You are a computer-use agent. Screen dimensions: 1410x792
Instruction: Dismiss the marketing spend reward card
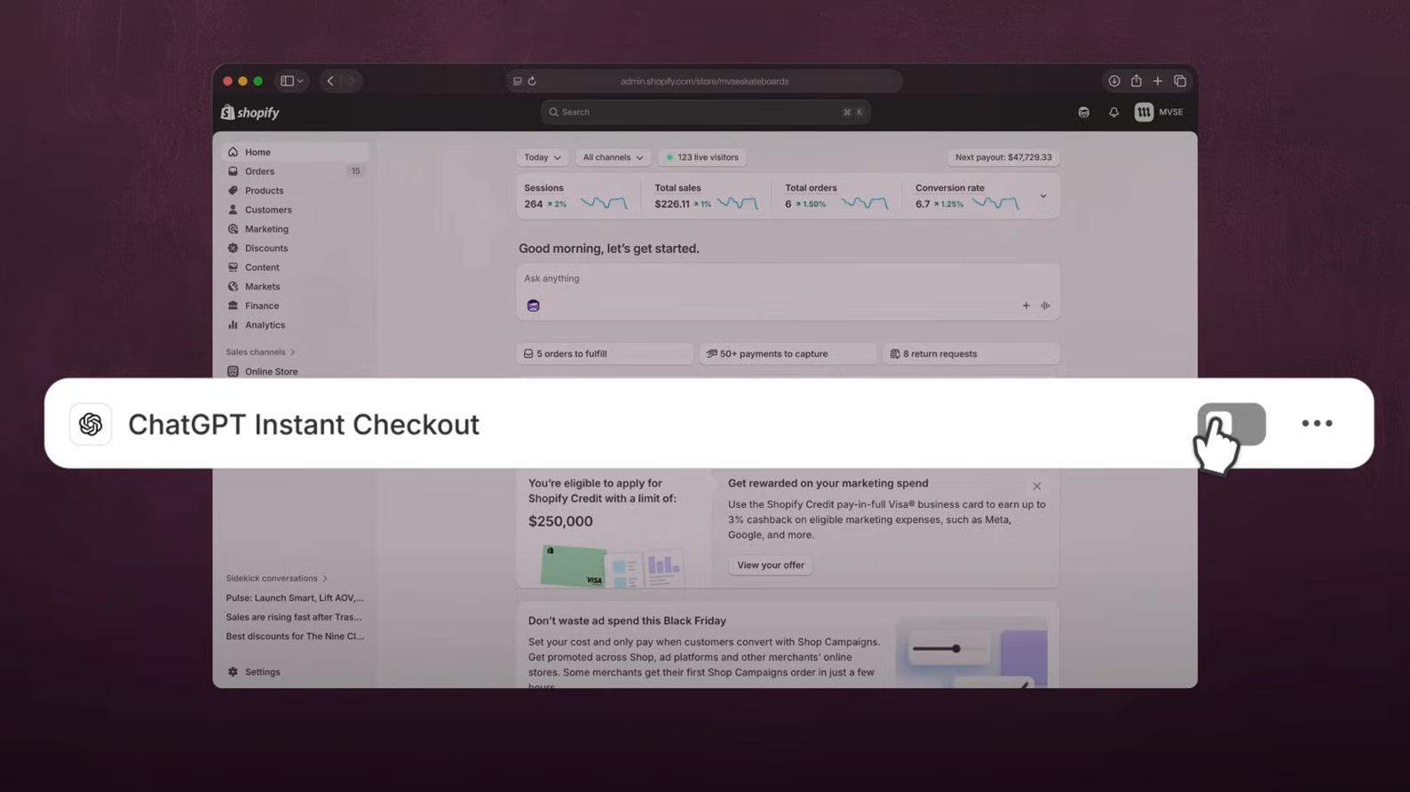(x=1036, y=487)
